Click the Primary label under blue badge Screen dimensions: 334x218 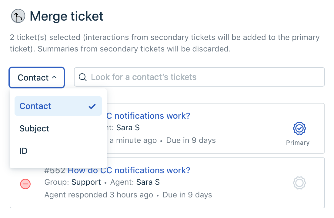(x=298, y=143)
